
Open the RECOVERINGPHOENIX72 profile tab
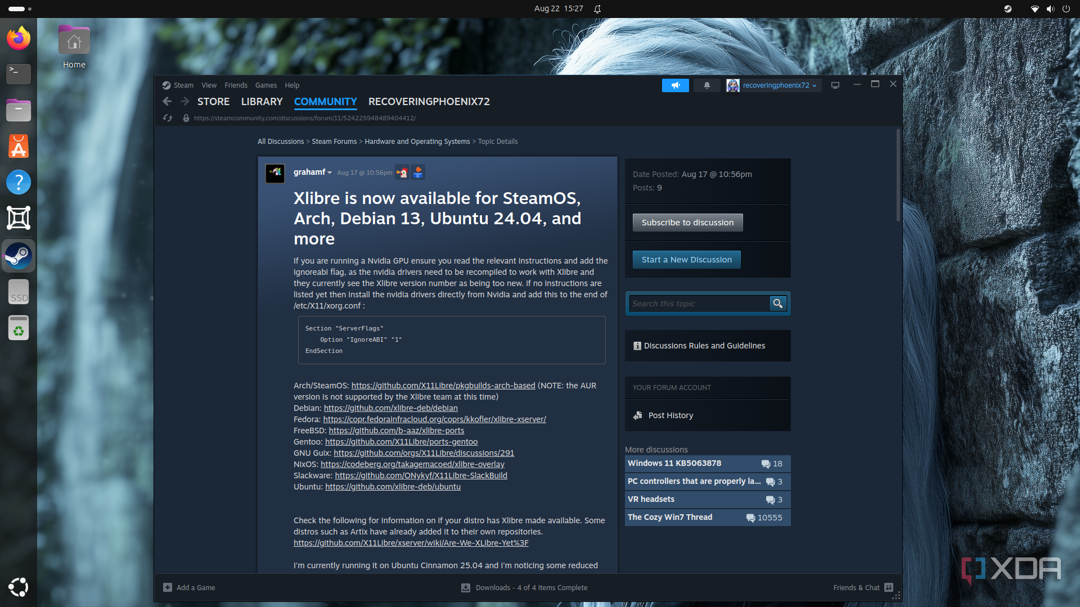(429, 102)
